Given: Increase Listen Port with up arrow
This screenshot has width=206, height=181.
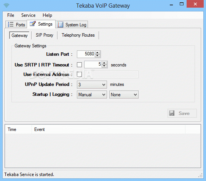Looking at the screenshot, I should pyautogui.click(x=97, y=53).
